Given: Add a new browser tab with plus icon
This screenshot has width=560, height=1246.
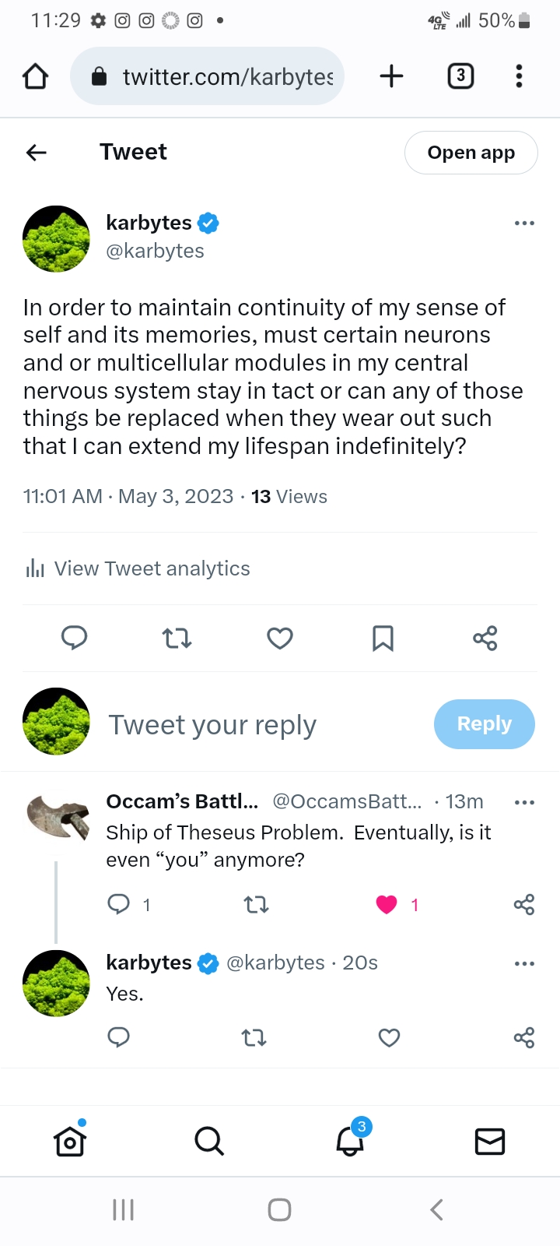Looking at the screenshot, I should click(392, 76).
